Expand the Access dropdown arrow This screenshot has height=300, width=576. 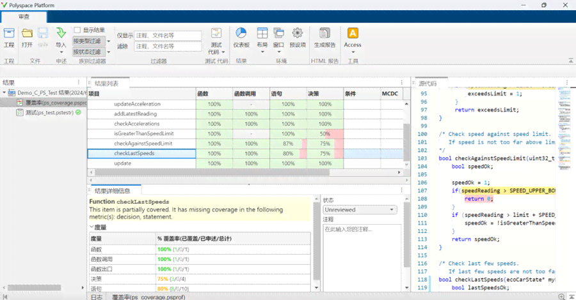coord(353,52)
